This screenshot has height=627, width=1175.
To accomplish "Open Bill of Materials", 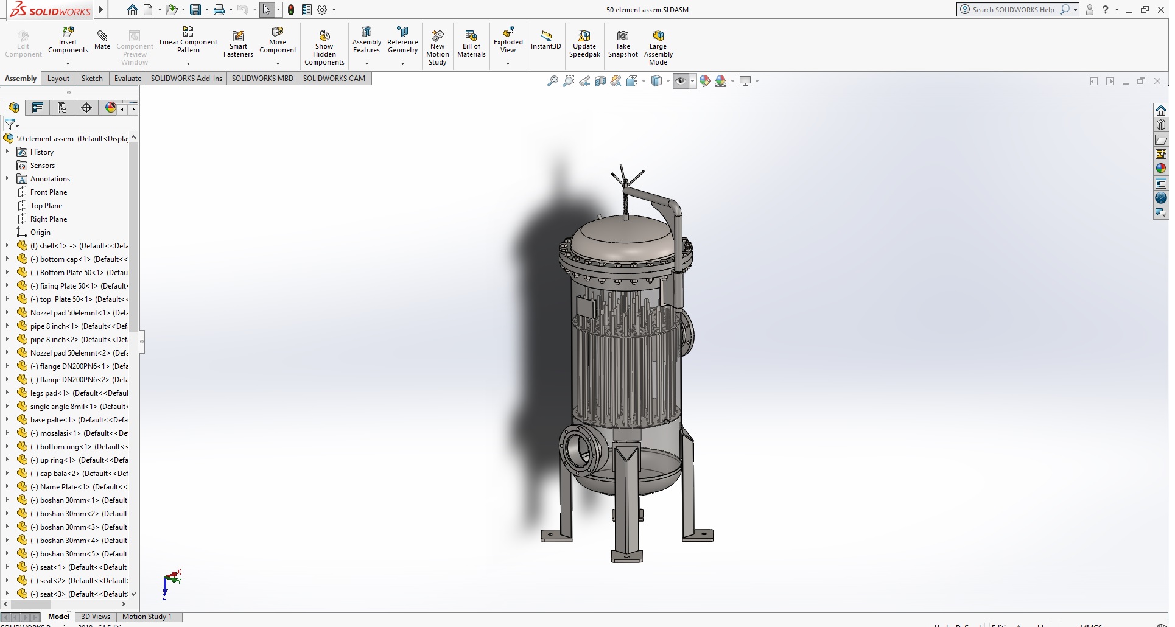I will [x=471, y=43].
